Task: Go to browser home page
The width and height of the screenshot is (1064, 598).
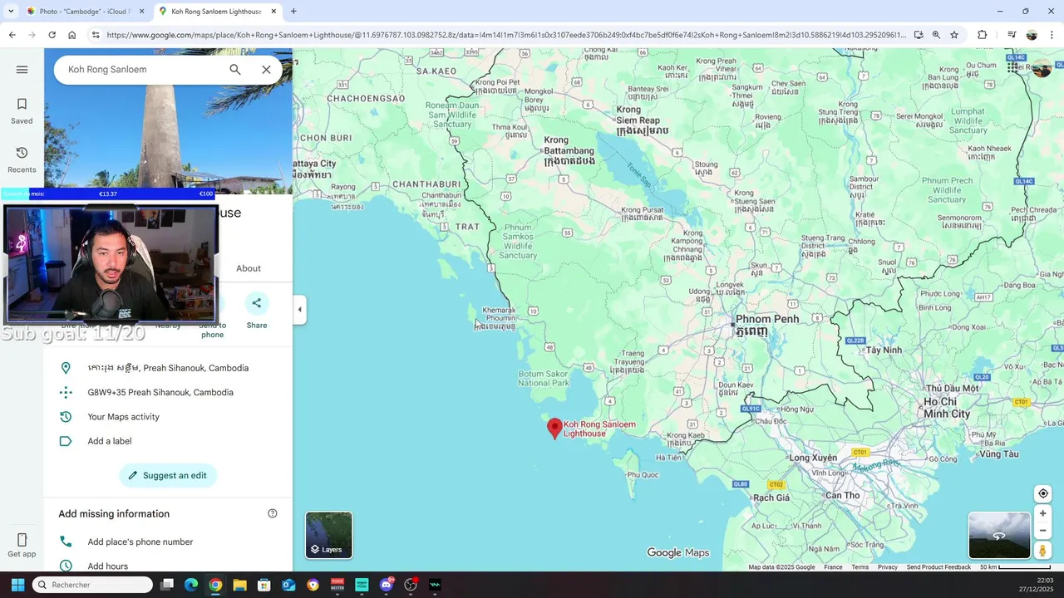Action: coord(72,35)
